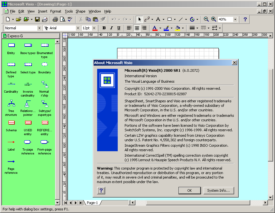Open the Edit menu
Screen dimensions: 275x213
click(21, 11)
